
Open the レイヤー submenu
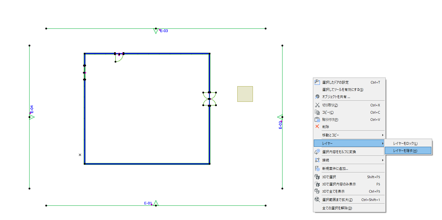coord(349,143)
